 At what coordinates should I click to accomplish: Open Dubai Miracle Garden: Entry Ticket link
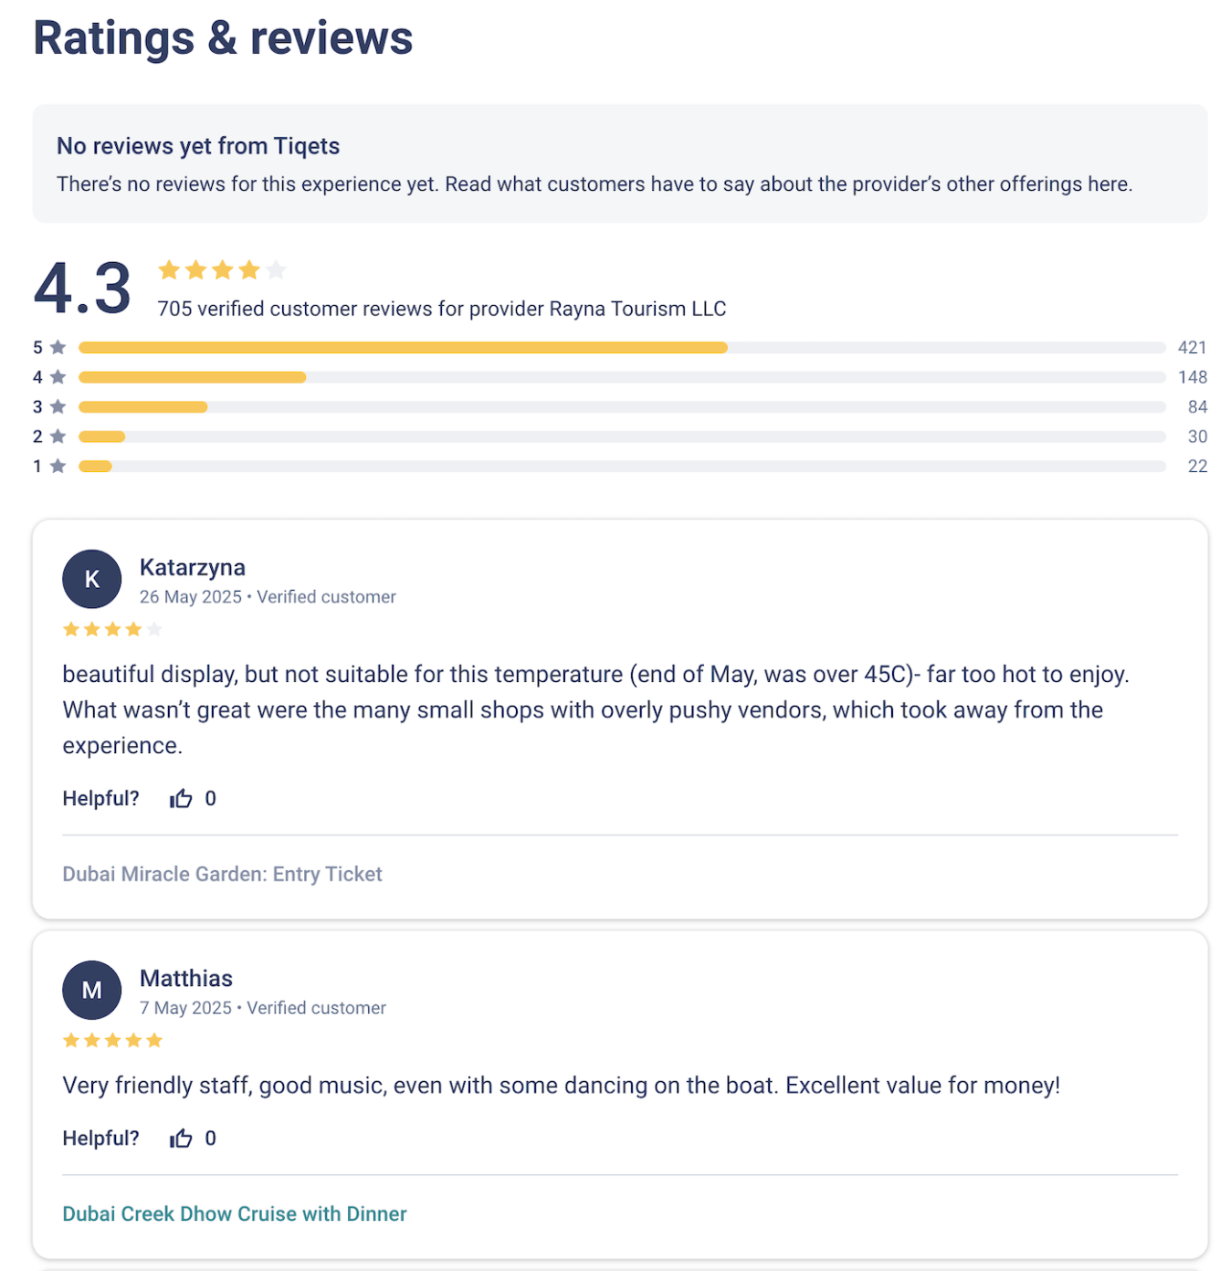(222, 874)
